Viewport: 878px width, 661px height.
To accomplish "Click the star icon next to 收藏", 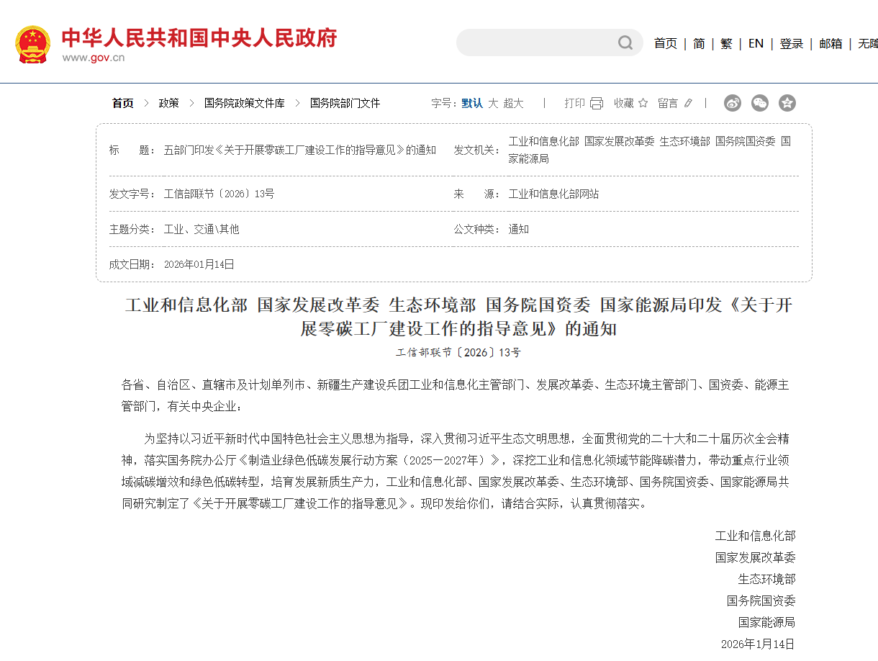I will coord(643,103).
